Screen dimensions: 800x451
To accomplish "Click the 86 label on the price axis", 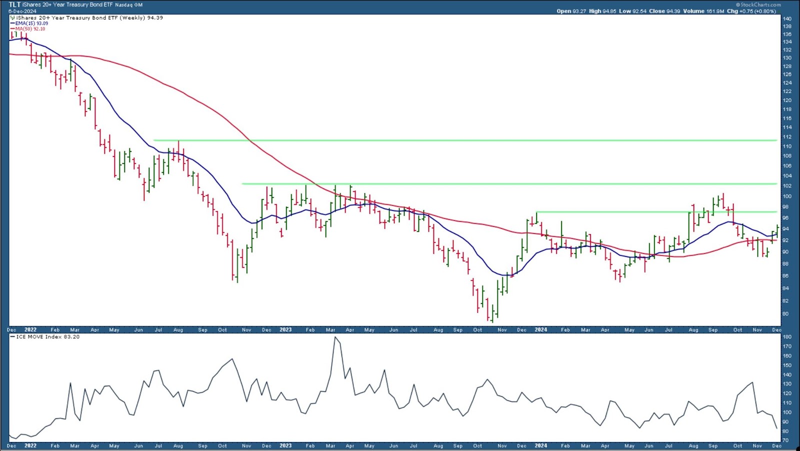I will pyautogui.click(x=785, y=276).
